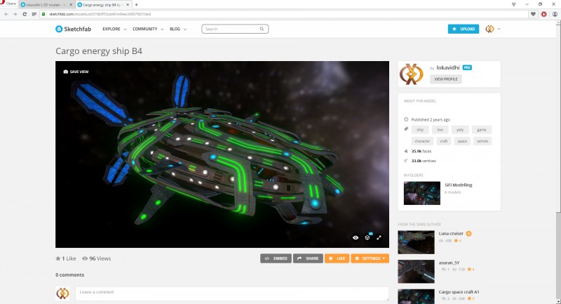The width and height of the screenshot is (561, 304).
Task: Select the 'space' tag
Action: click(462, 141)
